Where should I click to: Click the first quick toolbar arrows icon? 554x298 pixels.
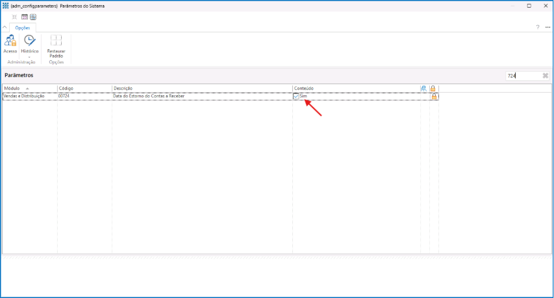[14, 17]
